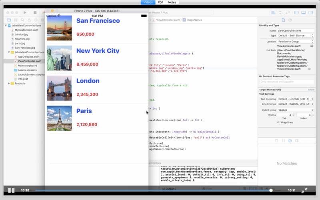
Task: Reveal file in Finder arrow icon
Action: point(309,69)
